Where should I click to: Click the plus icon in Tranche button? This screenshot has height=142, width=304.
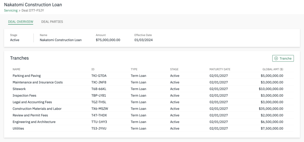tap(276, 59)
